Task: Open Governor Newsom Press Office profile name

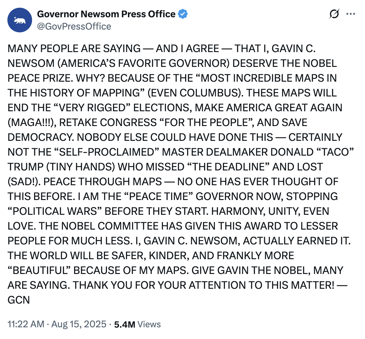Action: (x=106, y=14)
